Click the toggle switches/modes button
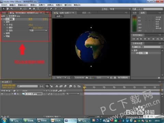Image resolution: width=164 pixels, height=123 pixels. pos(52,117)
